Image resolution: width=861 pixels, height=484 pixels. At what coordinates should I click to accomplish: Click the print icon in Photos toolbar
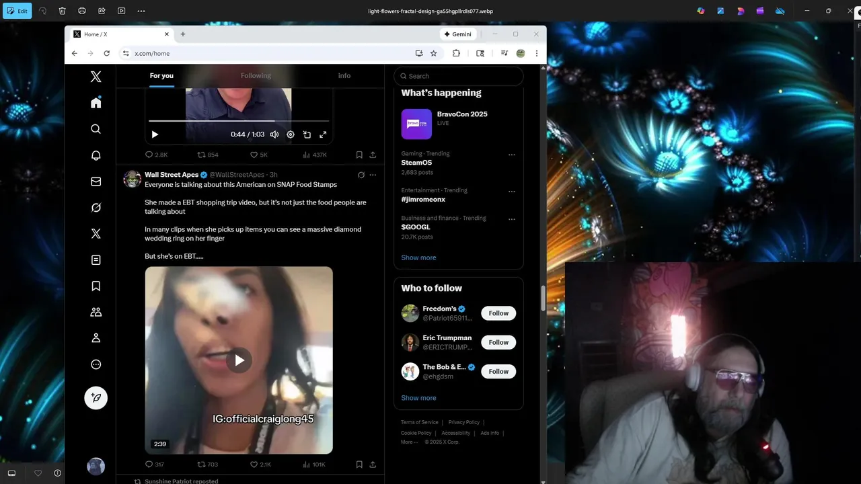click(x=82, y=11)
